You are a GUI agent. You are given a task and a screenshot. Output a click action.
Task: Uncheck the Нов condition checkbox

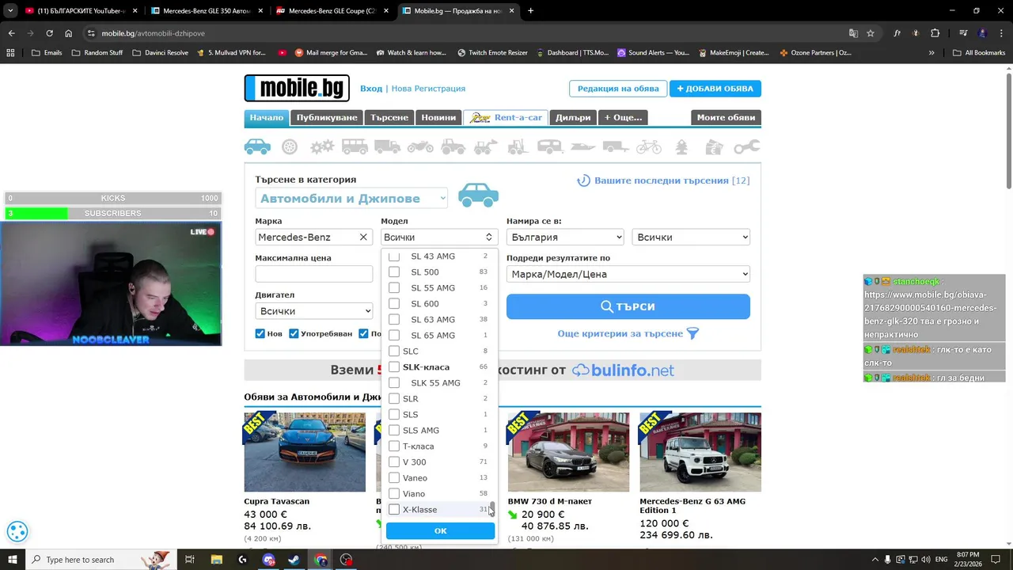[260, 333]
